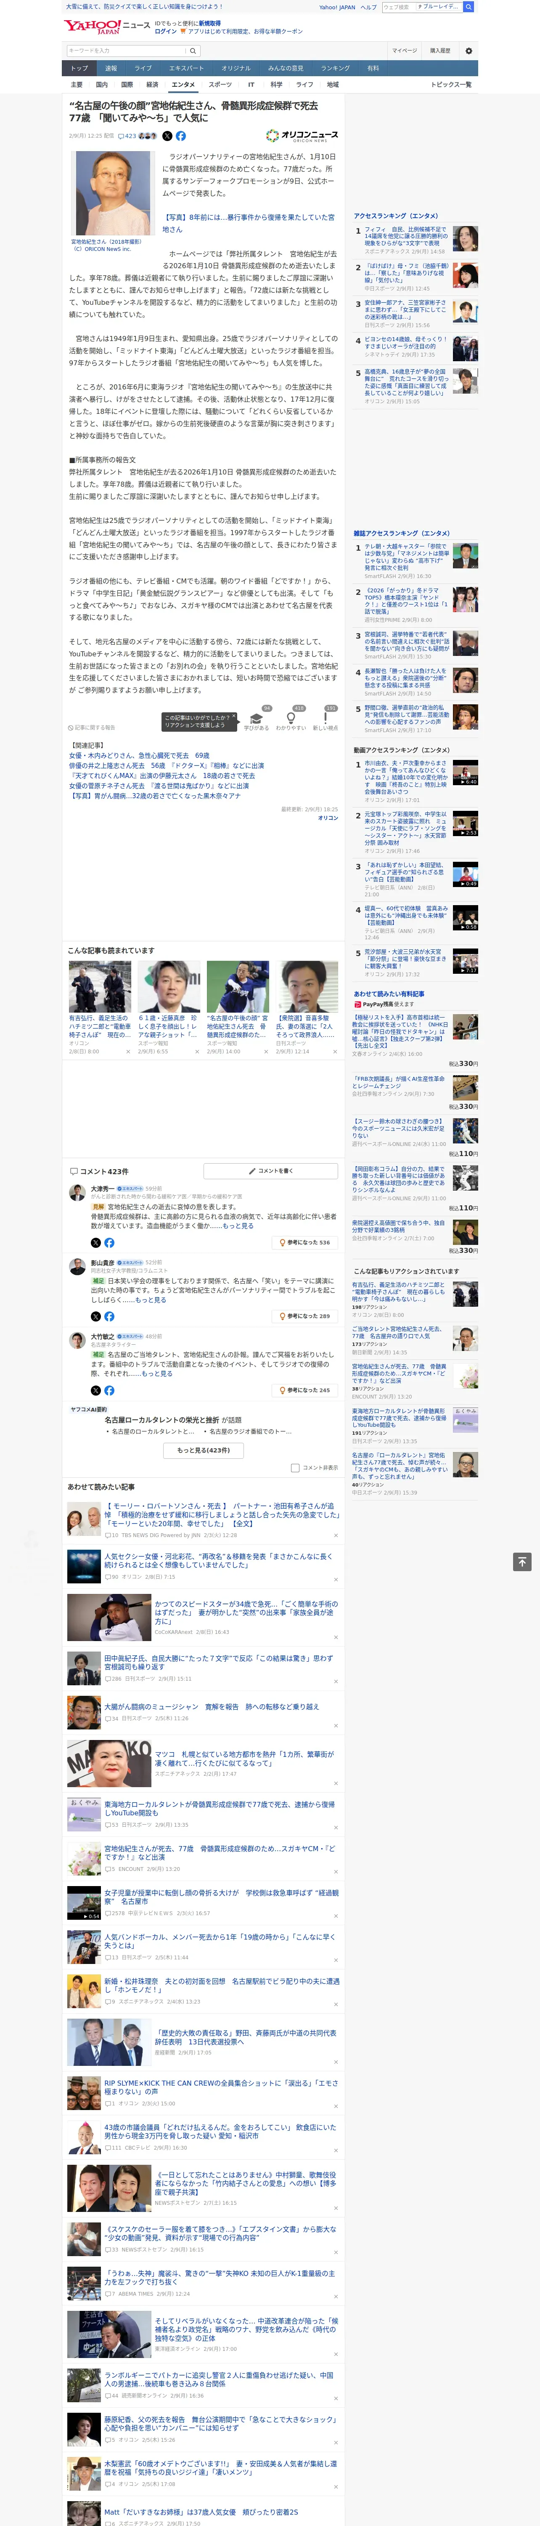Tick the コメント非表示 checkbox
Image resolution: width=540 pixels, height=2526 pixels.
point(295,1468)
